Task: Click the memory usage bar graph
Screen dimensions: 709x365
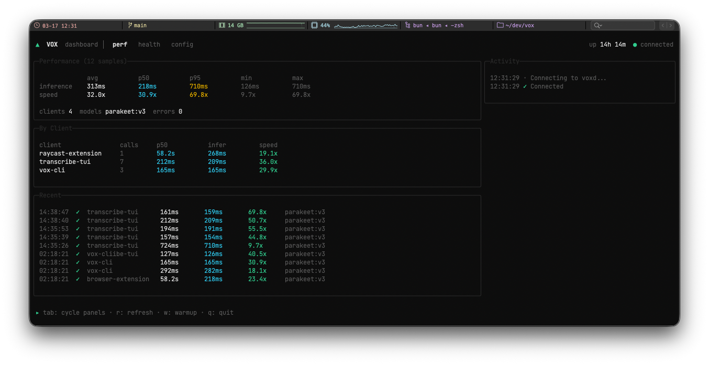Action: (x=275, y=25)
